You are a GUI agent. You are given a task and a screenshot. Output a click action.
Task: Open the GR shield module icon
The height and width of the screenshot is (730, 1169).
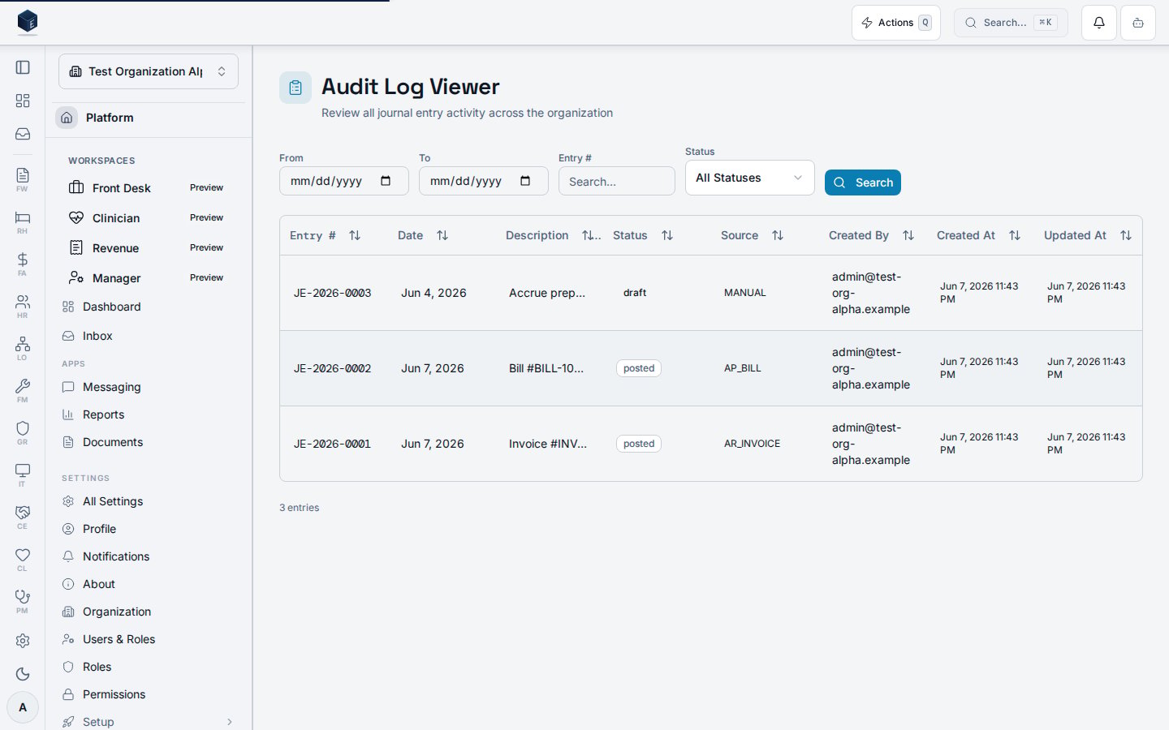coord(23,432)
